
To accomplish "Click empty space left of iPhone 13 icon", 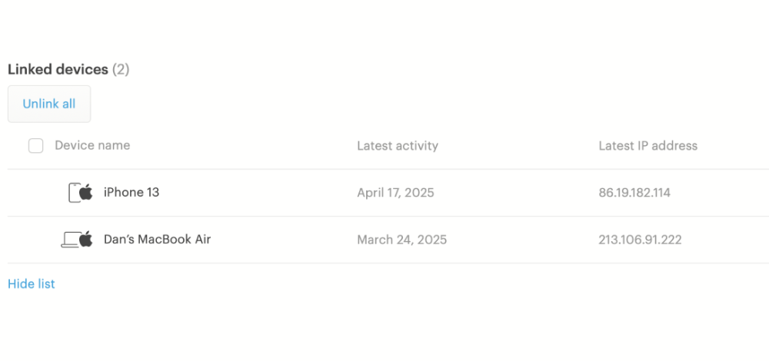I will pyautogui.click(x=37, y=193).
